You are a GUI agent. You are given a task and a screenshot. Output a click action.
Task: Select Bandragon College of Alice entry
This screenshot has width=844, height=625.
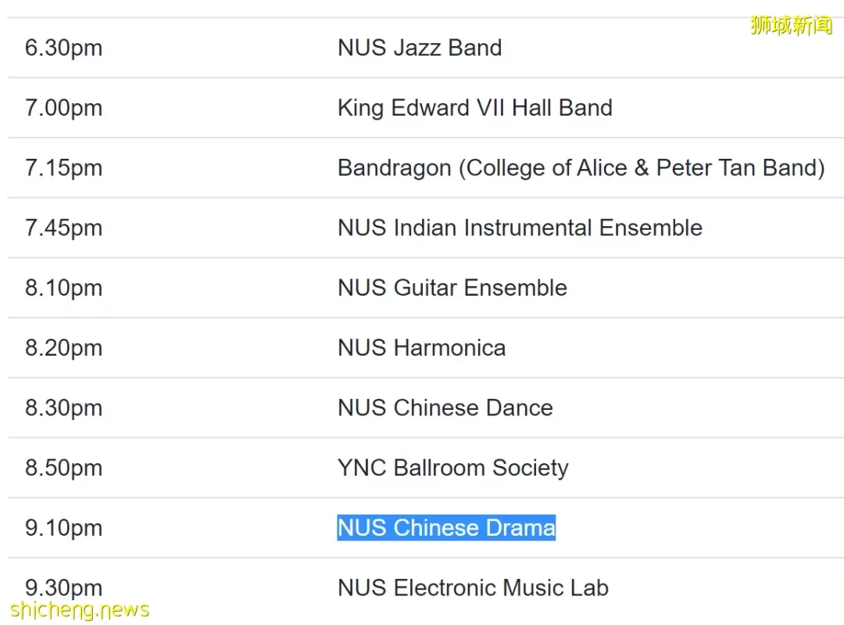(581, 168)
